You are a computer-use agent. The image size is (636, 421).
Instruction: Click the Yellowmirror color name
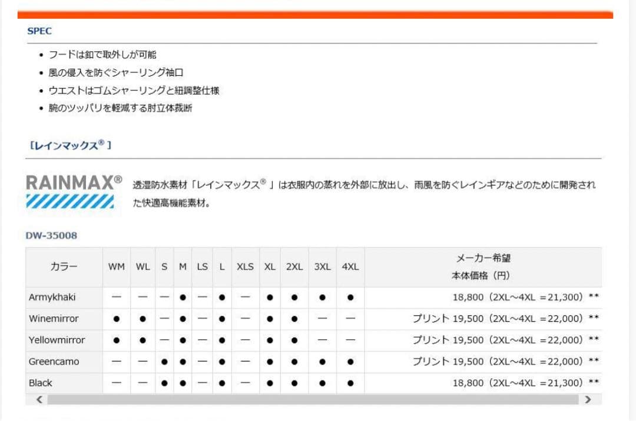coord(57,340)
